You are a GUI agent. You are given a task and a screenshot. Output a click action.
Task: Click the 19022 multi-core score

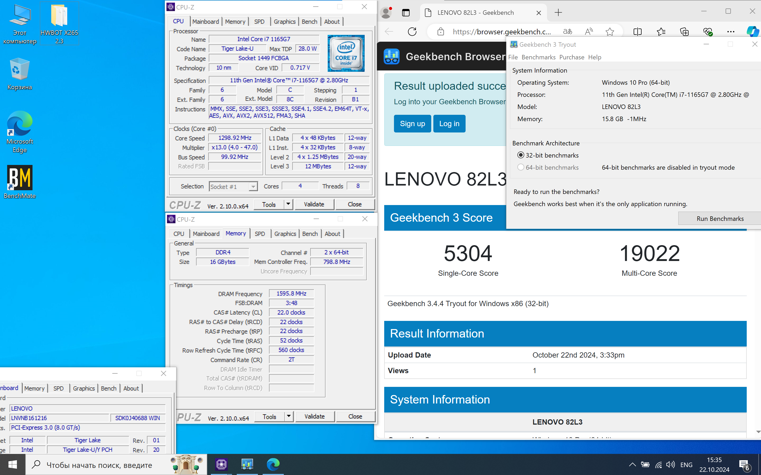tap(649, 253)
